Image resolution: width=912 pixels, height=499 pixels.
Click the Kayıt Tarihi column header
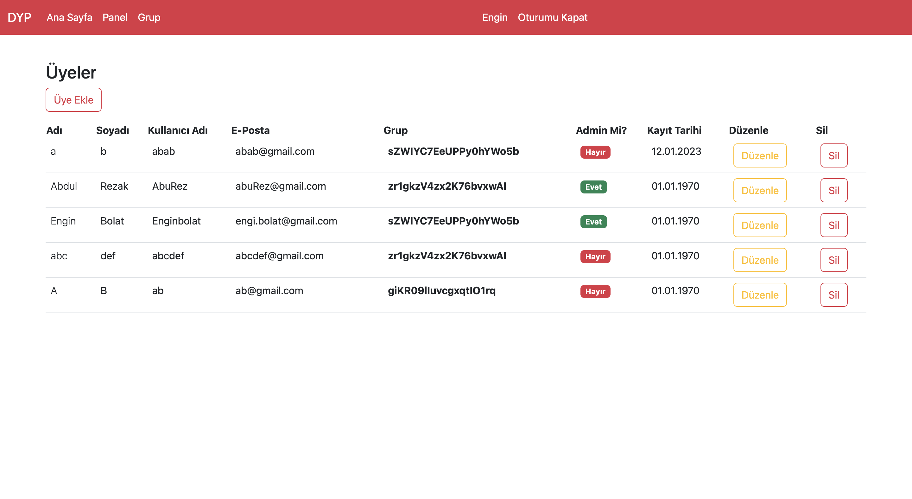(x=674, y=130)
